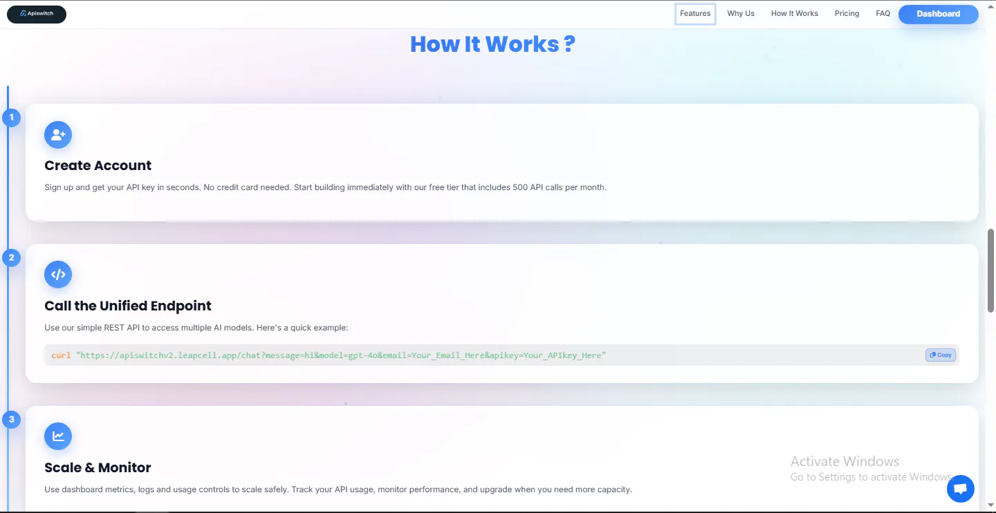Click the "Scale & Monitor" heading

[98, 467]
